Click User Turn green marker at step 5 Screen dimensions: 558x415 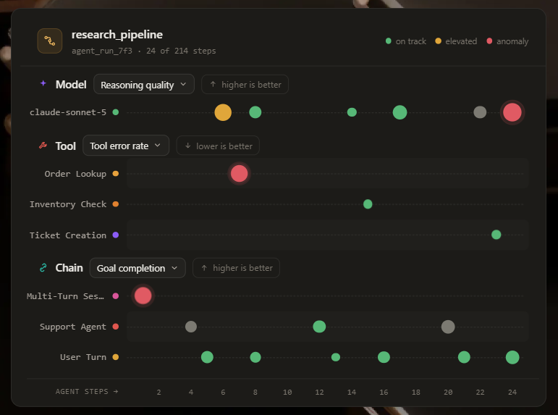pos(207,357)
